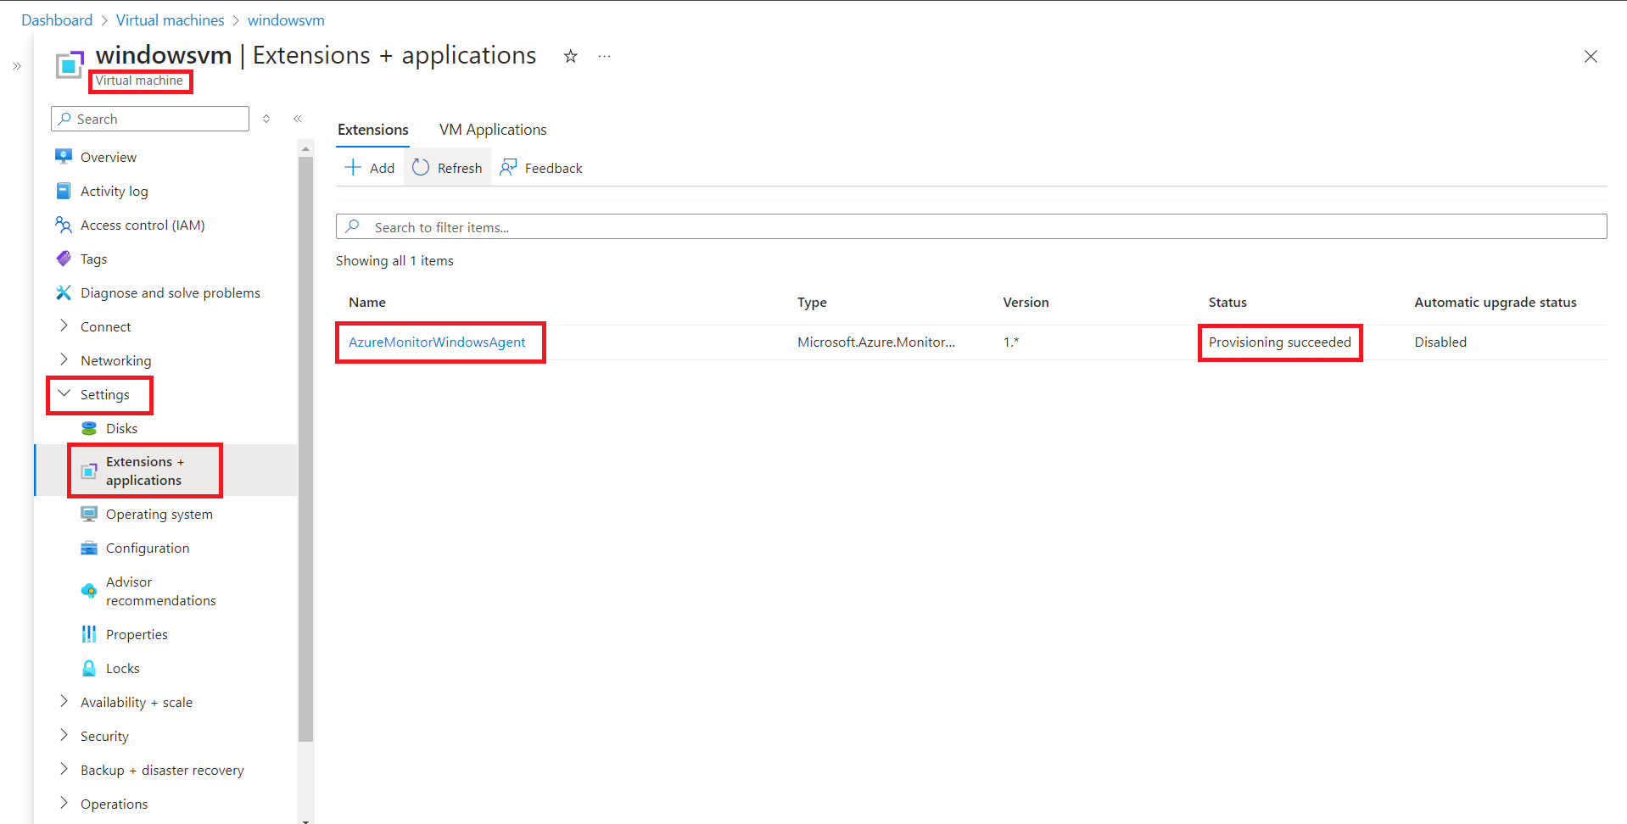
Task: Open Access control (IAM) page
Action: 143,225
